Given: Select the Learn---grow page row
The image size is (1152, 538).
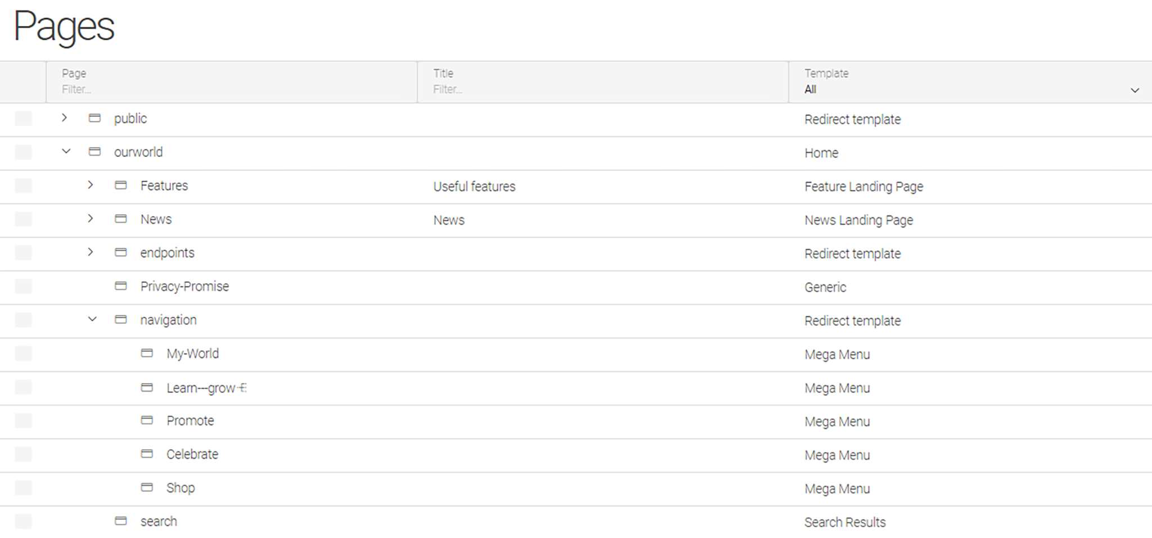Looking at the screenshot, I should (x=200, y=388).
